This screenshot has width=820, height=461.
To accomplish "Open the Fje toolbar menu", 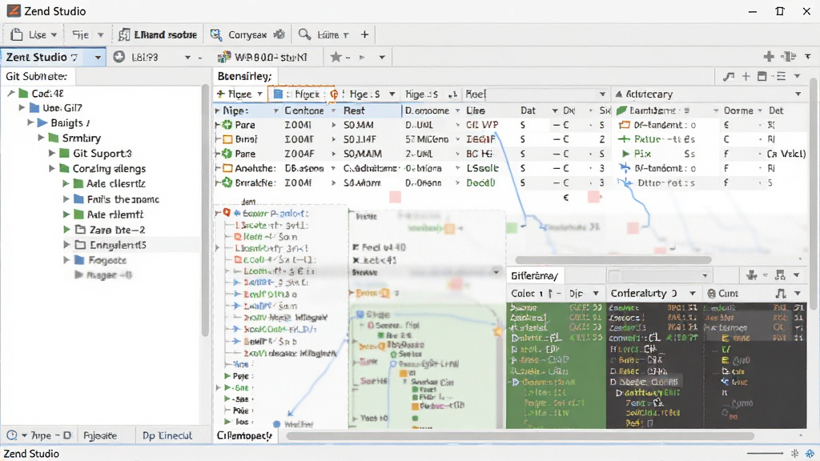I will pyautogui.click(x=87, y=34).
